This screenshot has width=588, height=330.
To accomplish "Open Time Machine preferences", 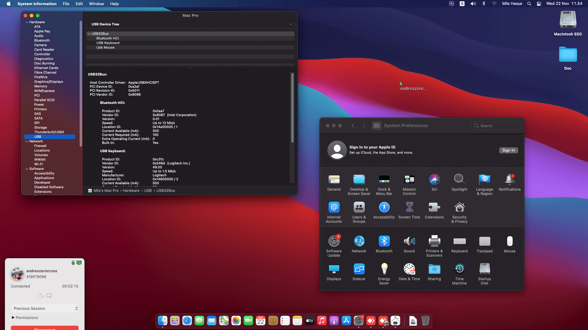I will [x=459, y=274].
